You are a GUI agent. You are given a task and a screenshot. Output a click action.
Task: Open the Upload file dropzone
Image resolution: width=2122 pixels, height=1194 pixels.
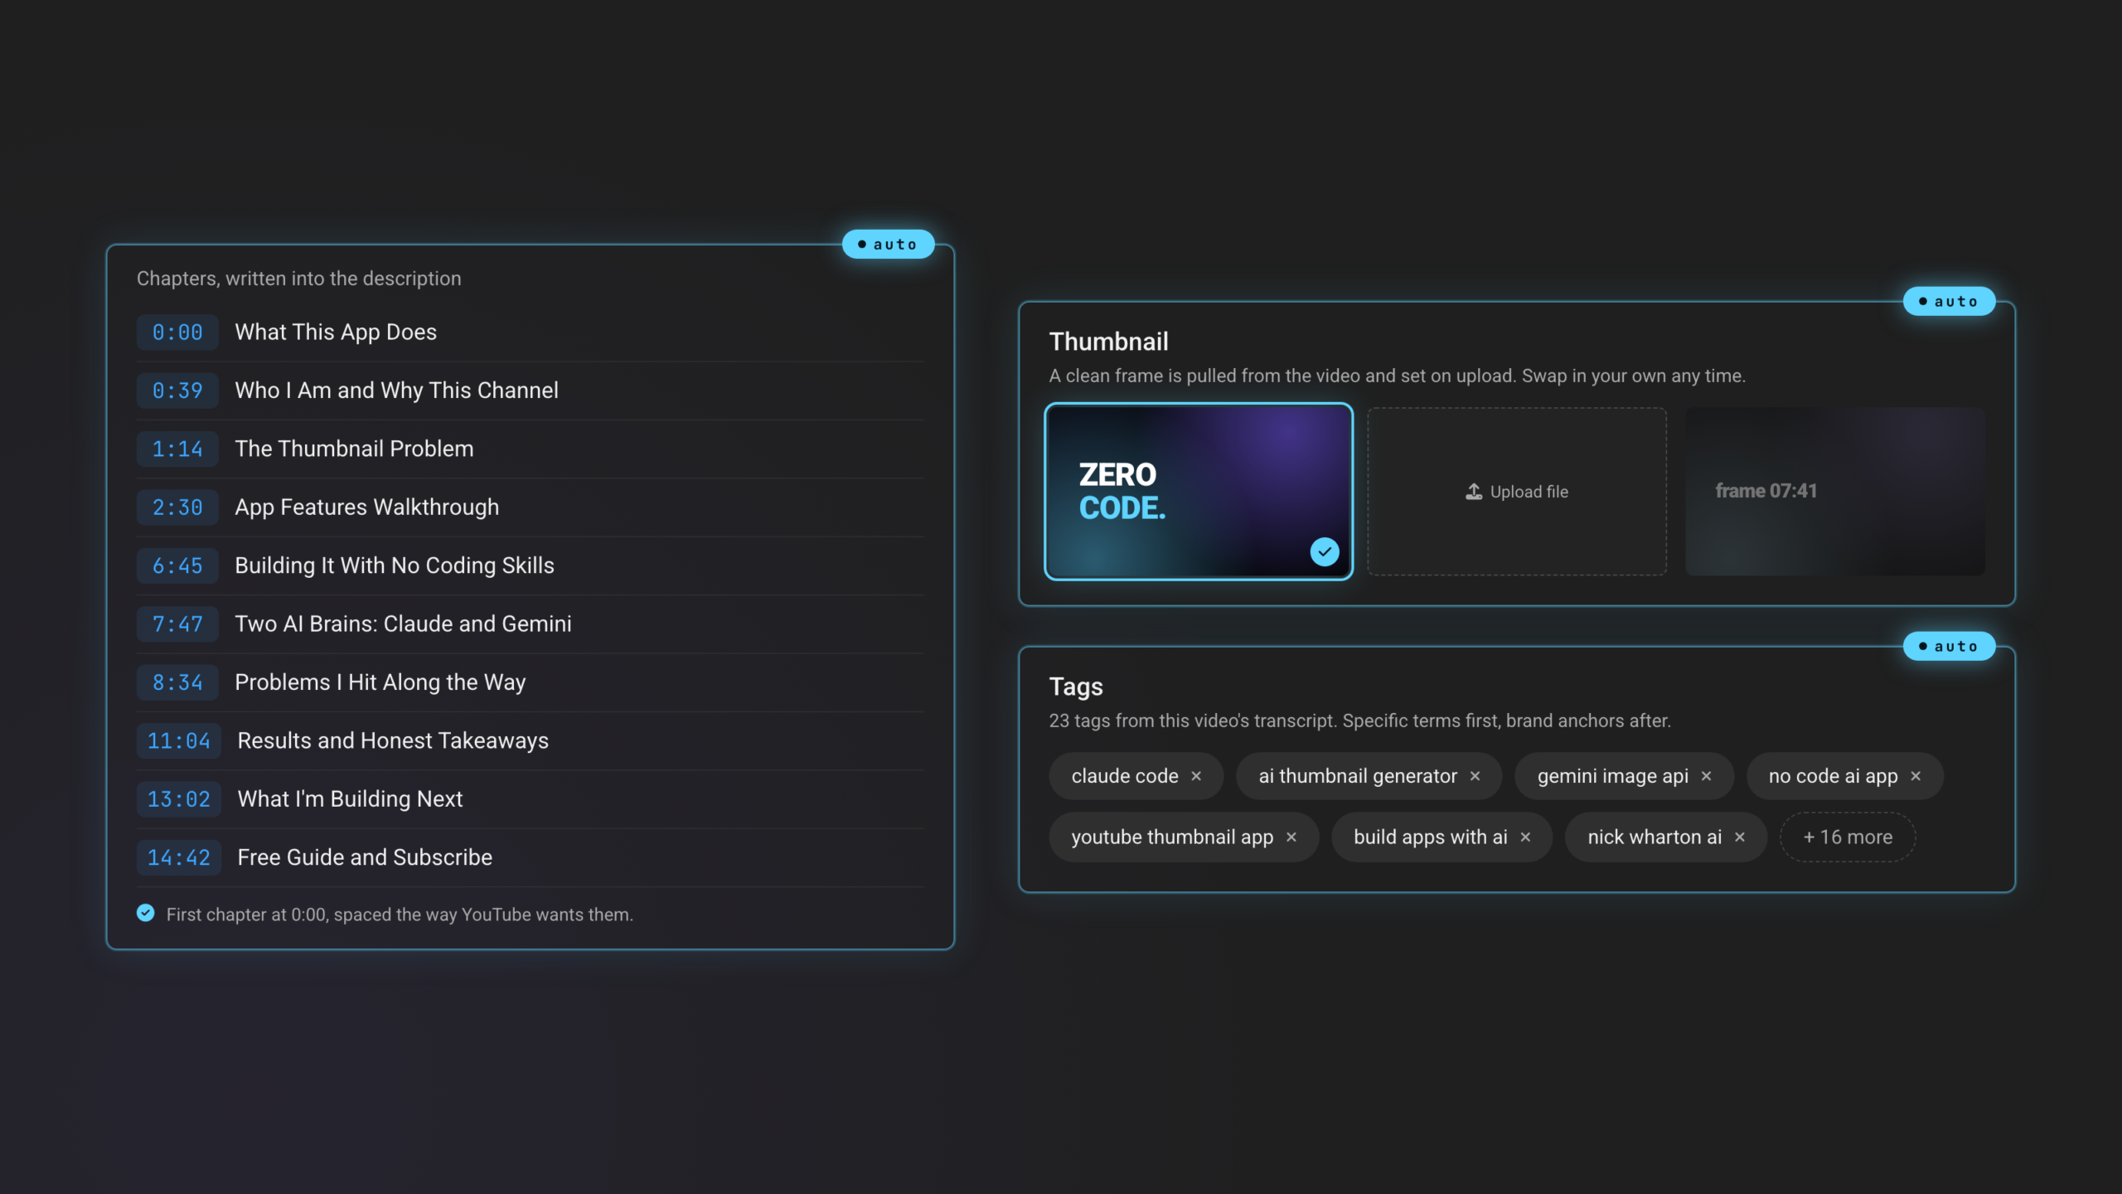tap(1517, 492)
